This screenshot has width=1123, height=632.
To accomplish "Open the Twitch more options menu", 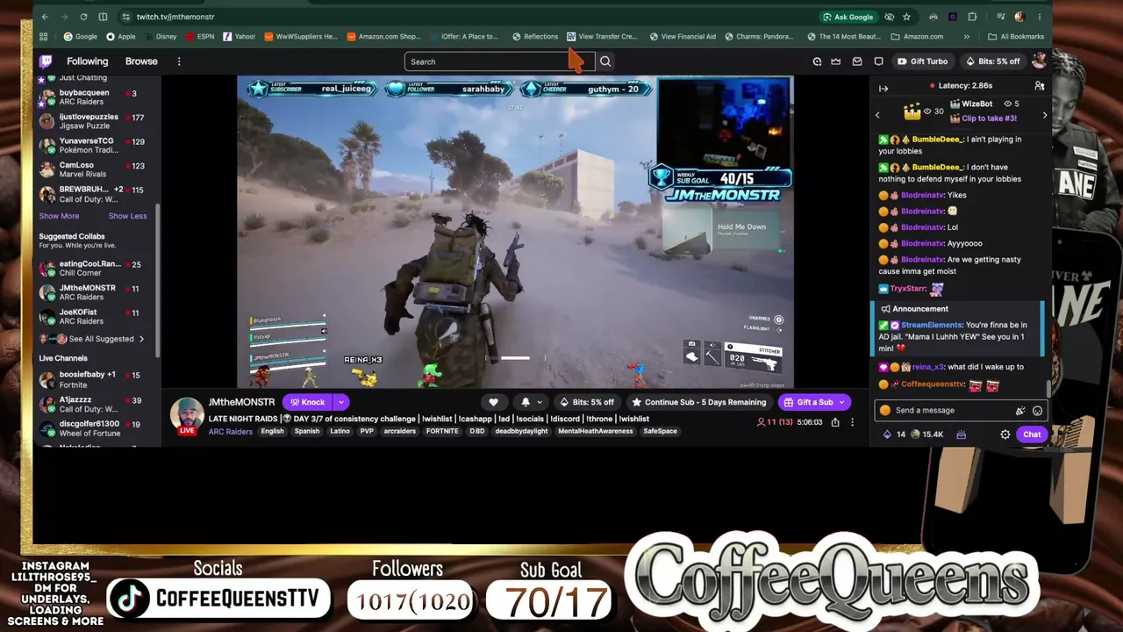I will click(x=179, y=61).
